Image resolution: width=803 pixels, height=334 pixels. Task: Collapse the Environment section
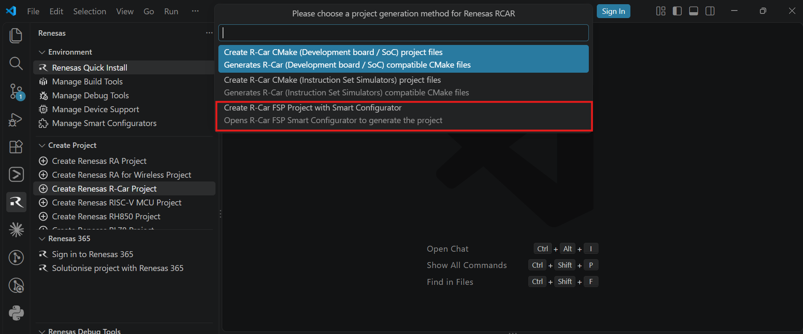(x=42, y=52)
